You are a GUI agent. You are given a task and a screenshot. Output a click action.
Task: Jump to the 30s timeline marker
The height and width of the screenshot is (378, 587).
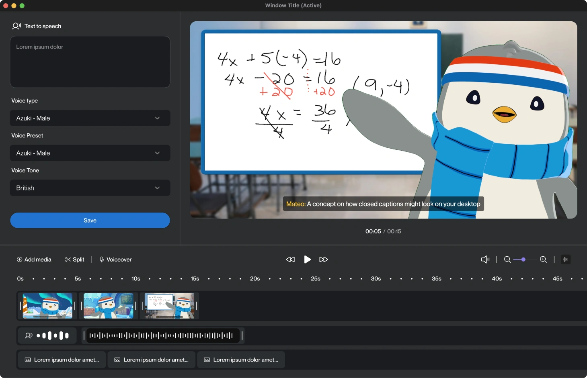(376, 279)
